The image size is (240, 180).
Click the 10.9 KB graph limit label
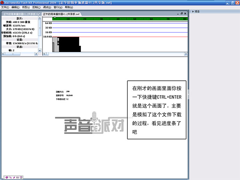click(48, 36)
